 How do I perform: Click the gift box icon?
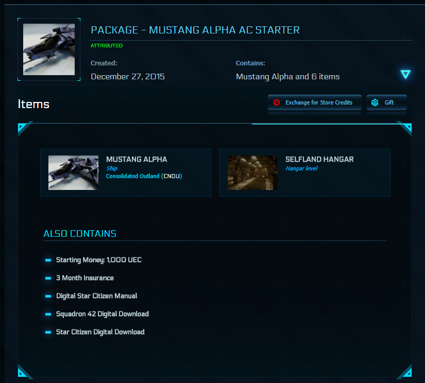click(375, 102)
